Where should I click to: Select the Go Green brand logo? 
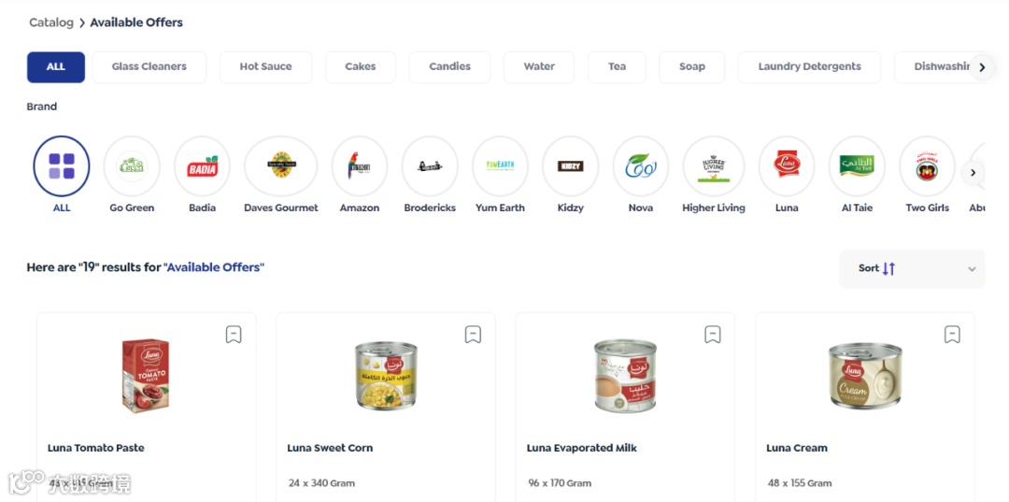pos(132,166)
